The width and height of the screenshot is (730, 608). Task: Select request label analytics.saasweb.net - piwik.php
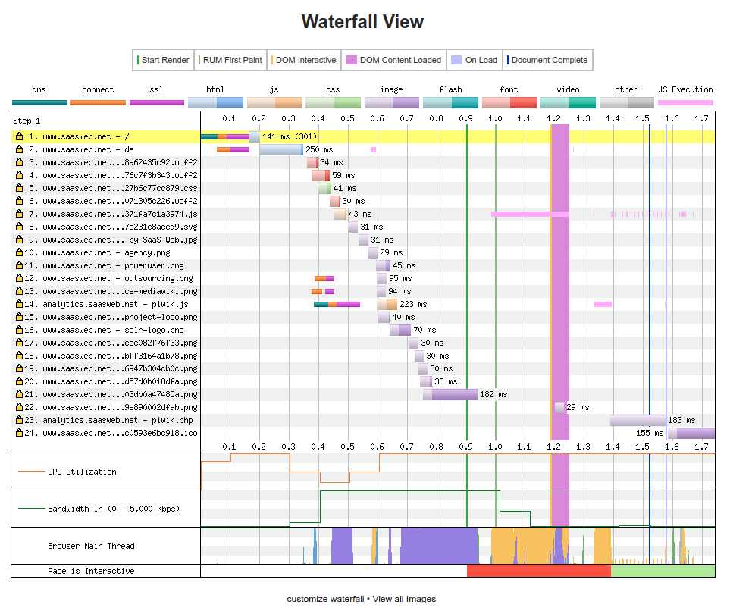click(x=117, y=420)
